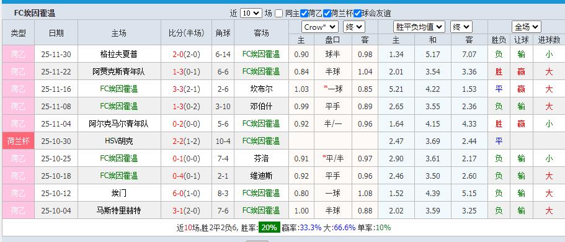Screen dimensions: 565x242
Task: Click the 维迪斯 away team
Action: coord(261,176)
